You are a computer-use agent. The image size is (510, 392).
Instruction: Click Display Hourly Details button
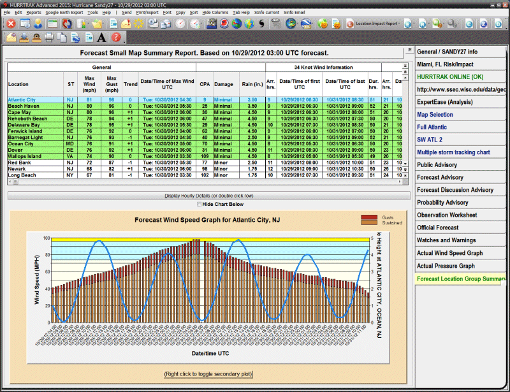[208, 196]
